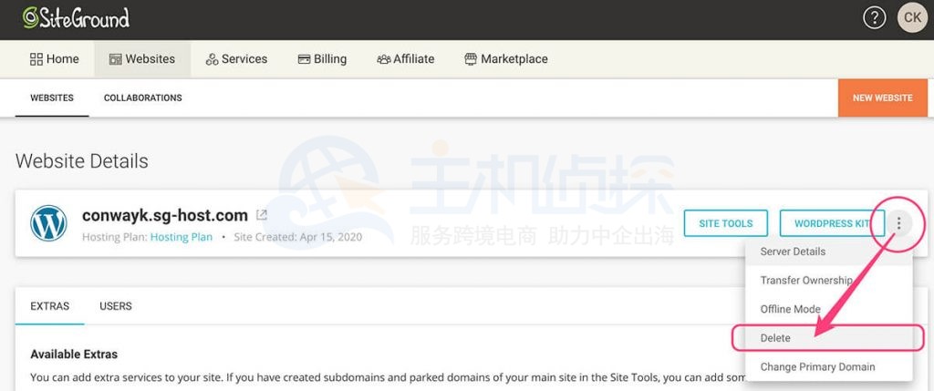Choose Offline Mode from dropdown menu
The height and width of the screenshot is (391, 934).
pos(828,309)
